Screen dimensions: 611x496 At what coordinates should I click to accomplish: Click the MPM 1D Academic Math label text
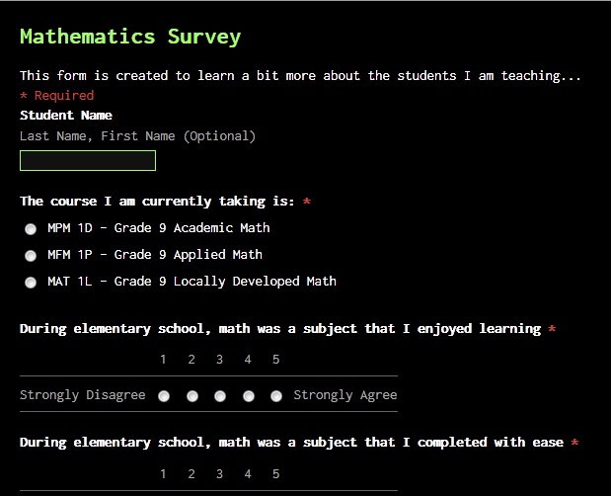159,227
